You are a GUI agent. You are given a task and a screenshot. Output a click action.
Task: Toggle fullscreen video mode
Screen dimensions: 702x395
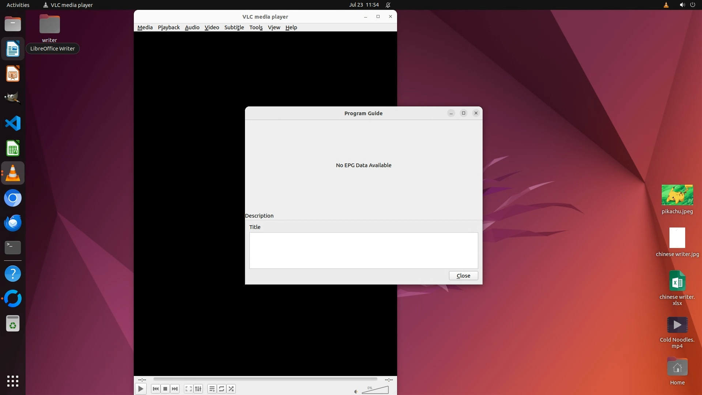pos(188,389)
